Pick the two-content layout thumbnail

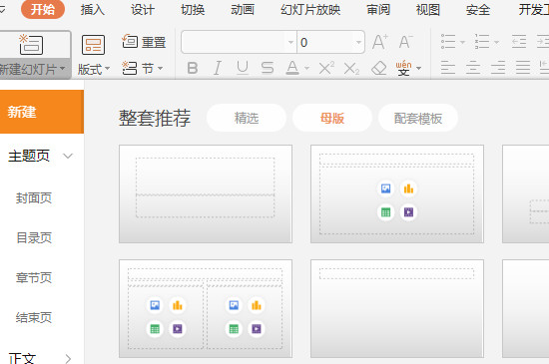206,308
